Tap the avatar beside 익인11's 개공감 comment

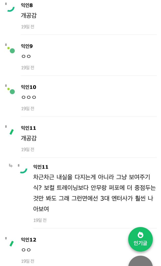[x=11, y=131]
